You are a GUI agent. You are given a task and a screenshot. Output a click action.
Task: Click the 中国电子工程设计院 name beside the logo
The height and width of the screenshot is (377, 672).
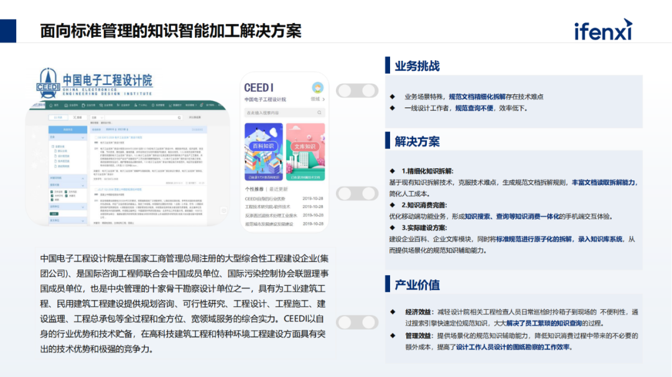[108, 81]
